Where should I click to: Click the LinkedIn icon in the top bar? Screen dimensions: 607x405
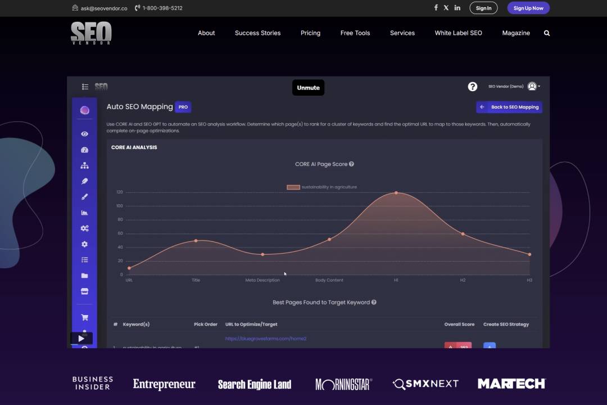pyautogui.click(x=457, y=8)
